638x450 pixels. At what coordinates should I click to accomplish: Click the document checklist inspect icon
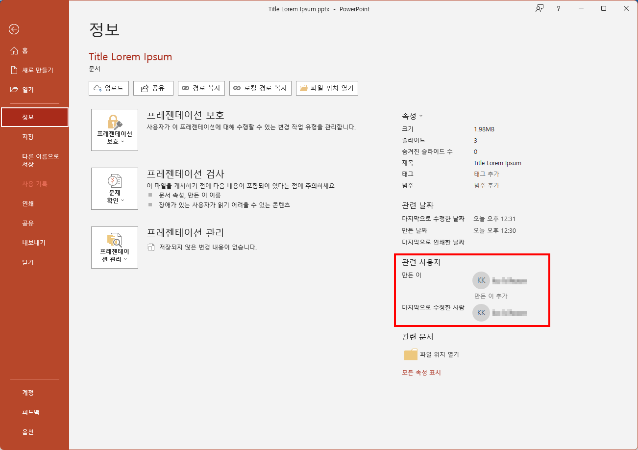pos(115,181)
